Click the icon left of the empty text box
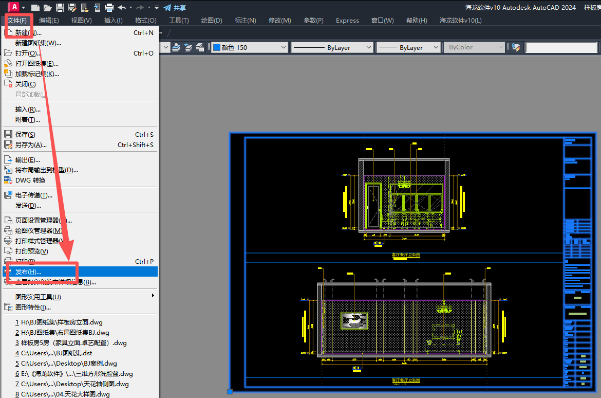601x398 pixels. click(516, 47)
